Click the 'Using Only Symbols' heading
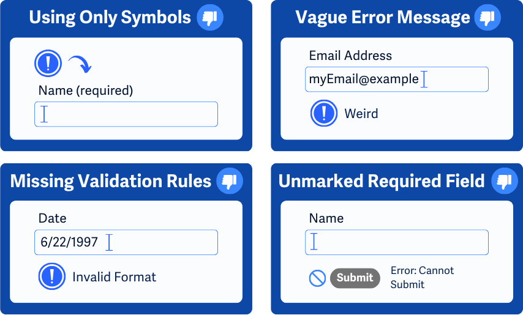The image size is (523, 315). 110,17
